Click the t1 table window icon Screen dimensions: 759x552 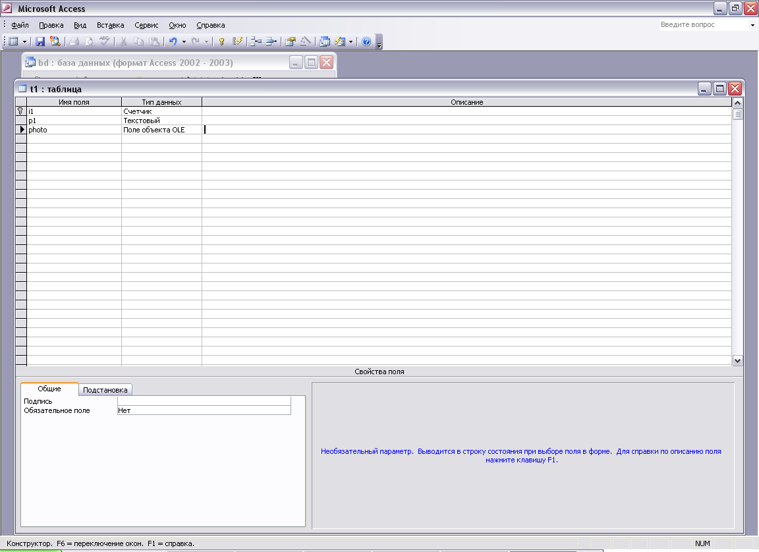coord(22,88)
